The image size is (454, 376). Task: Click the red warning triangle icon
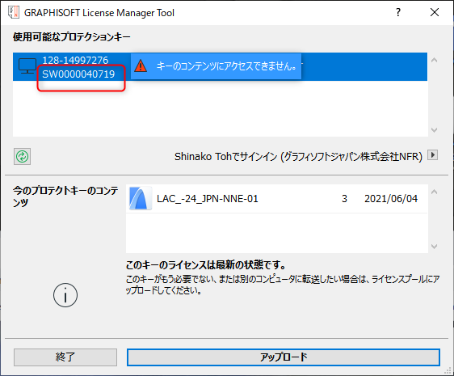[x=141, y=66]
